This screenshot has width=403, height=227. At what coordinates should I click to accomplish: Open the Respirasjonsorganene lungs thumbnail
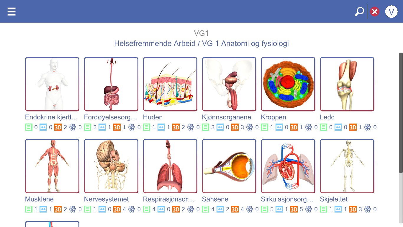point(170,166)
